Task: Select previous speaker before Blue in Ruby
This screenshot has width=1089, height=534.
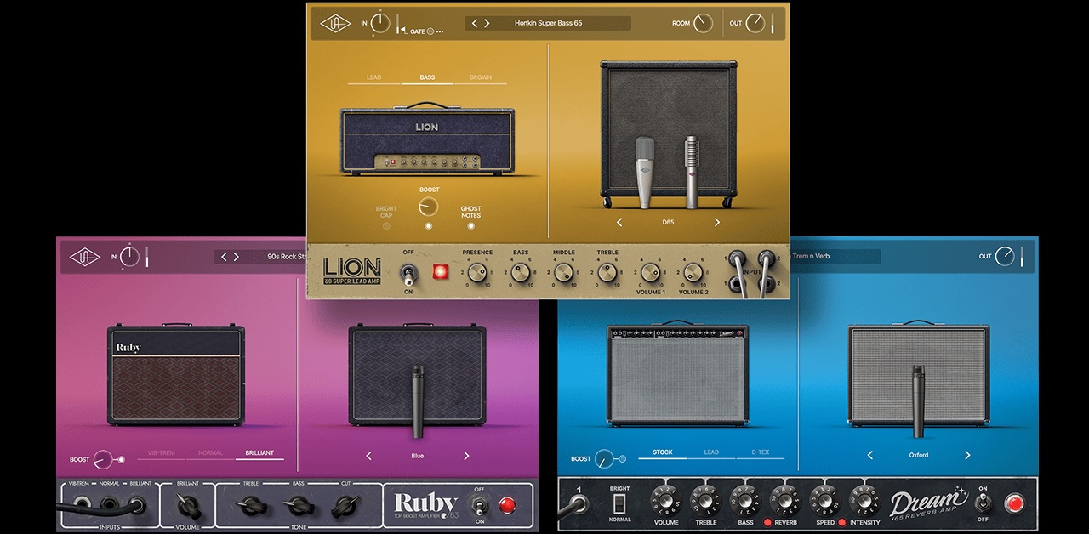Action: (368, 456)
